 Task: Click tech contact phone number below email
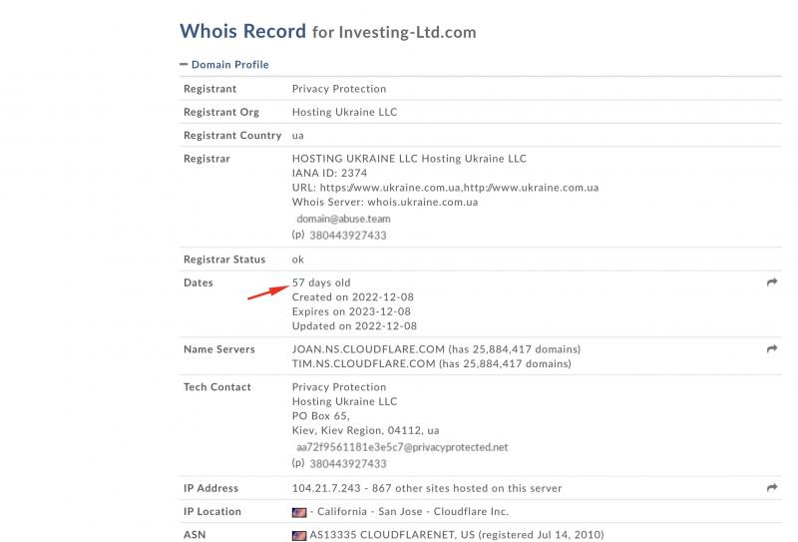[348, 463]
